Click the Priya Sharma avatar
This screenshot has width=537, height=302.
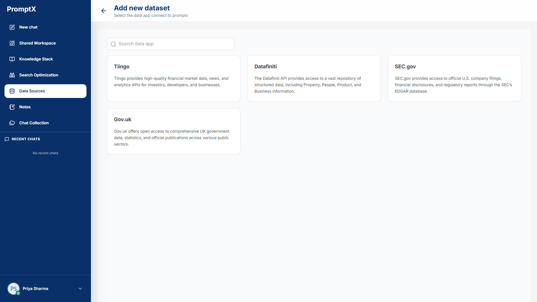(14, 289)
